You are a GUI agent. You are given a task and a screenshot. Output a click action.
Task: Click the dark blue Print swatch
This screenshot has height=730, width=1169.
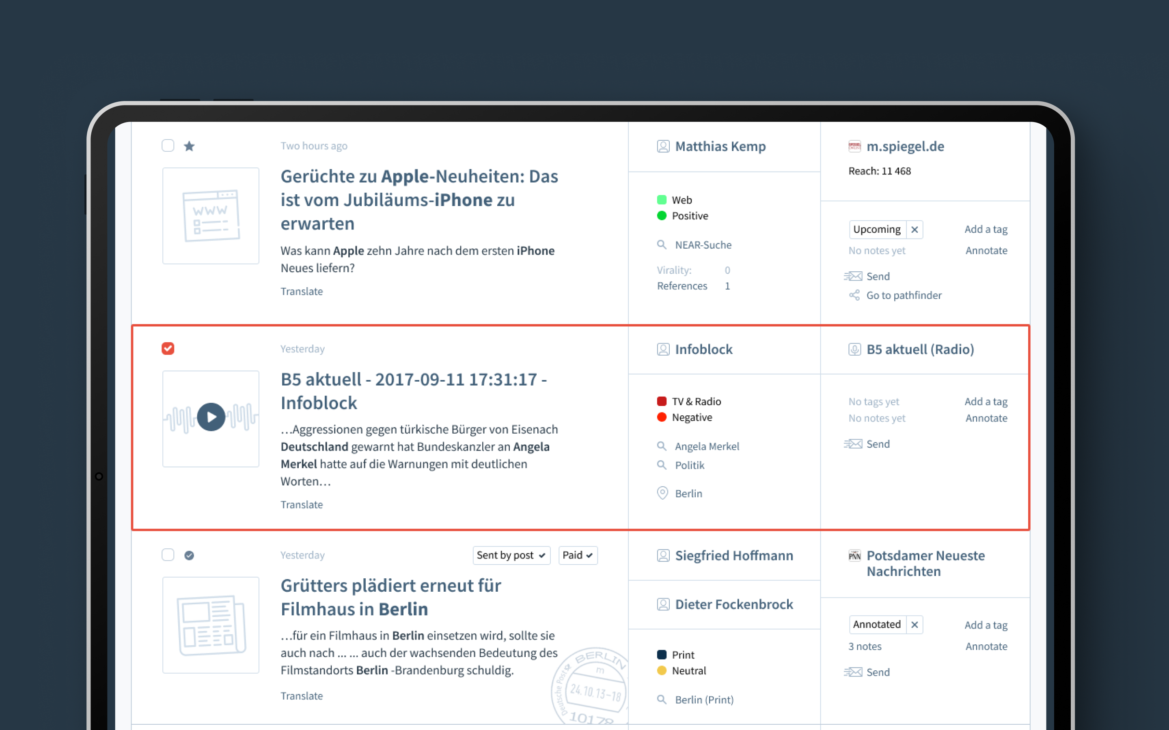[x=662, y=655]
